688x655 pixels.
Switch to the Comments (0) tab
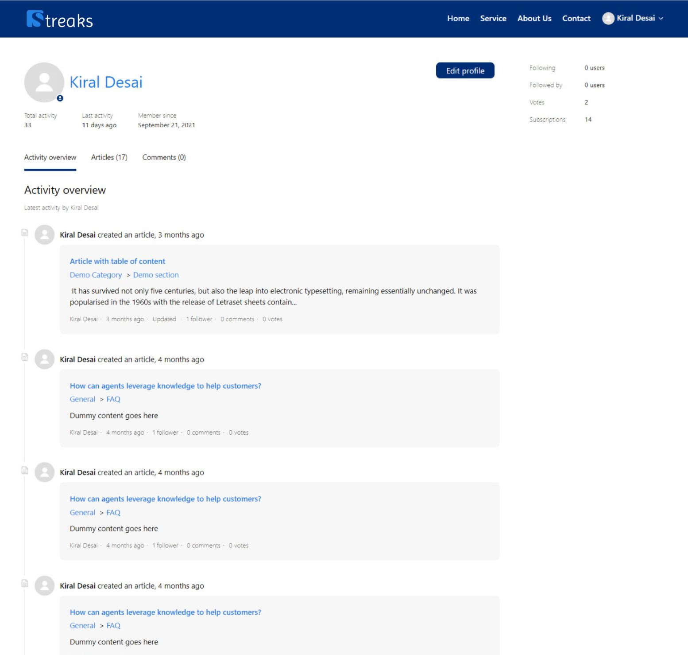[164, 157]
